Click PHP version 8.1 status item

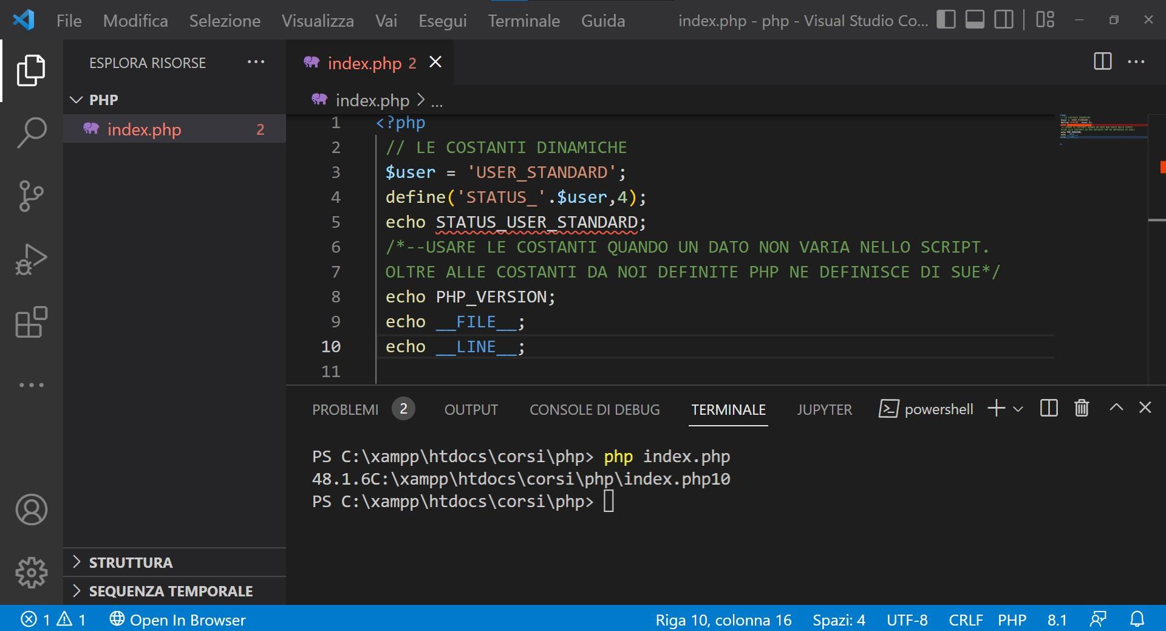point(1057,619)
